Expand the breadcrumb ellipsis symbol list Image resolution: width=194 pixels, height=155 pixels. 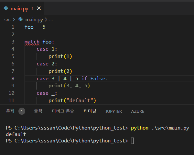click(x=51, y=20)
